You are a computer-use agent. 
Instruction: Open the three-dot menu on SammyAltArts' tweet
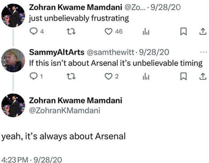(203, 52)
